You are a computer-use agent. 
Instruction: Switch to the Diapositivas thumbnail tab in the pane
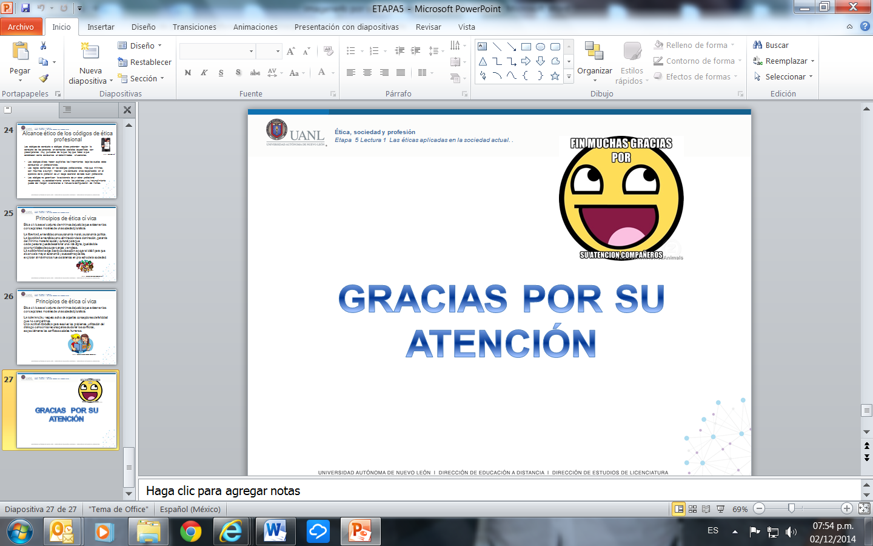tap(8, 110)
